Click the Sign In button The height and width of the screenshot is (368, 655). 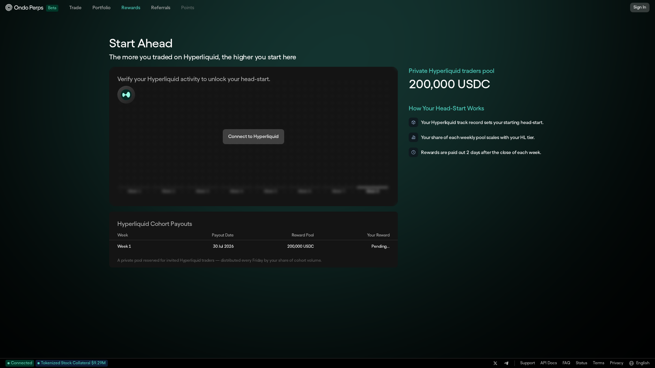(x=640, y=7)
